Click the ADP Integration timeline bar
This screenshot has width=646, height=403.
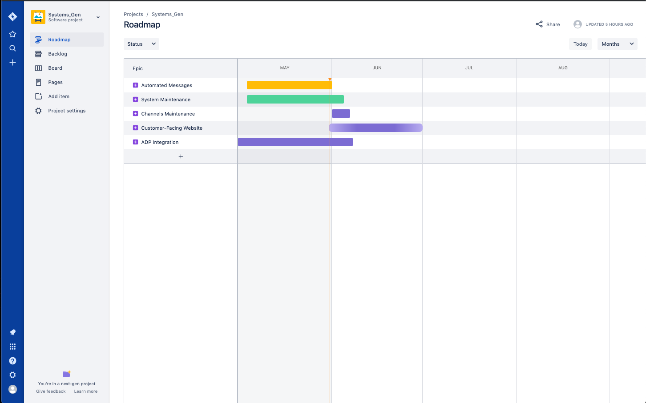[x=295, y=142]
